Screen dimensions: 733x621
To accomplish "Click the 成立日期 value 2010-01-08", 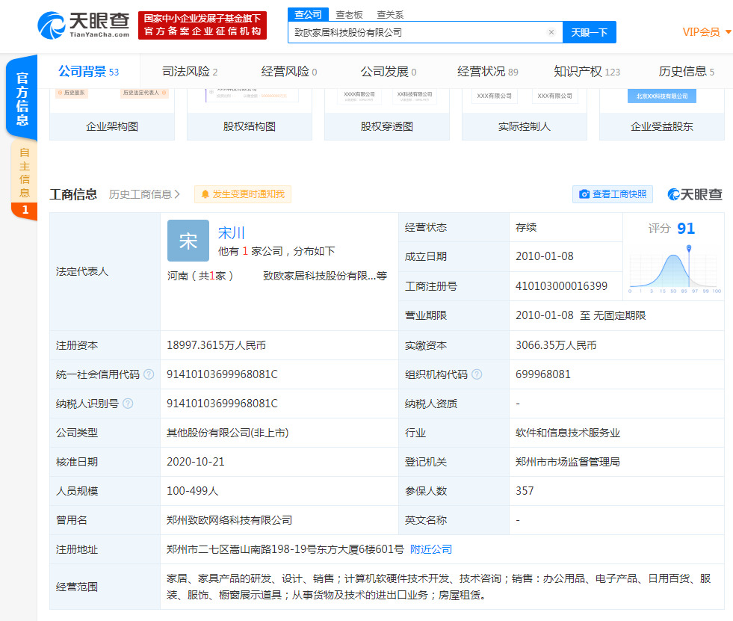I will pos(544,256).
